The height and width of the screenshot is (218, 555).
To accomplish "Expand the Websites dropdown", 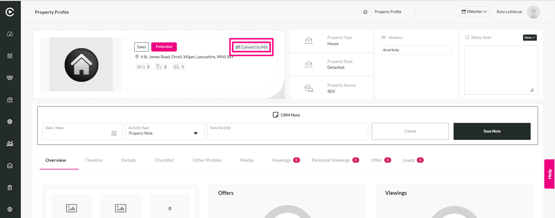I will [x=474, y=12].
